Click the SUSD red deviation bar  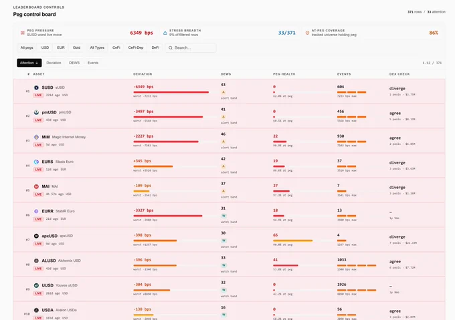[x=171, y=92]
